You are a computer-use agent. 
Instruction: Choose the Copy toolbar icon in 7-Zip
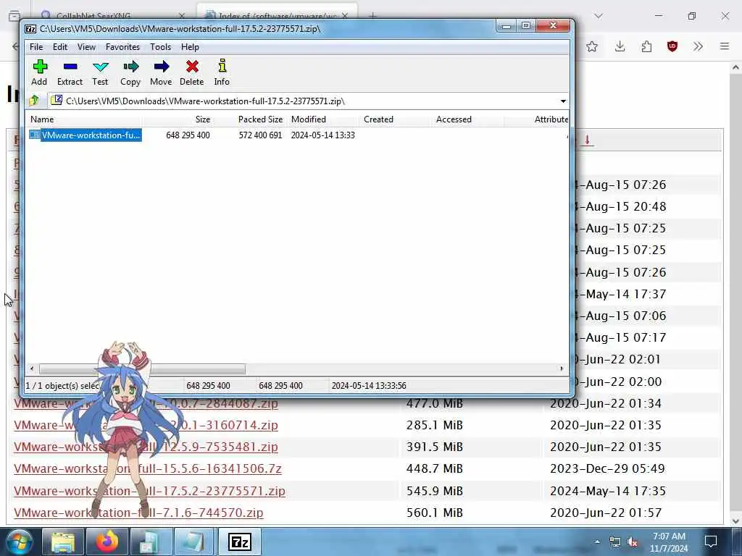coord(130,72)
